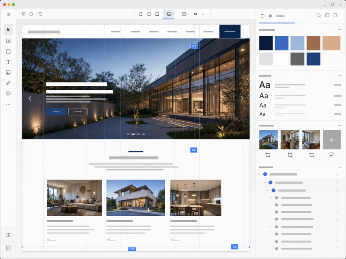This screenshot has height=259, width=346.
Task: Select the circle tab in right panel
Action: point(270,16)
